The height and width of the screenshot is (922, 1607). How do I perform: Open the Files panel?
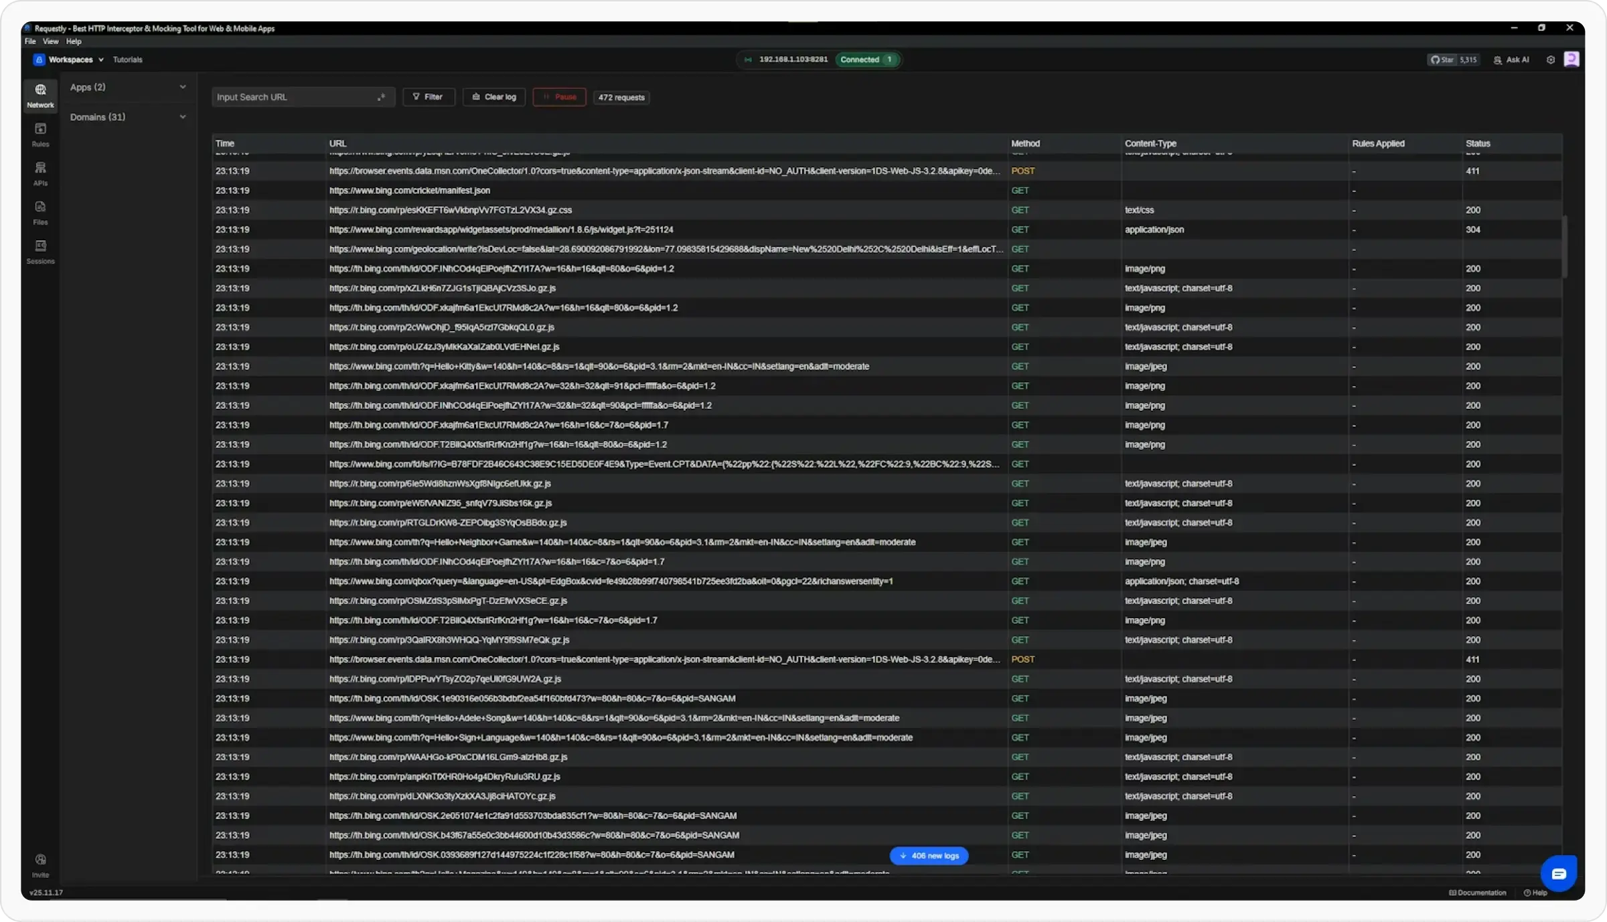pyautogui.click(x=40, y=212)
